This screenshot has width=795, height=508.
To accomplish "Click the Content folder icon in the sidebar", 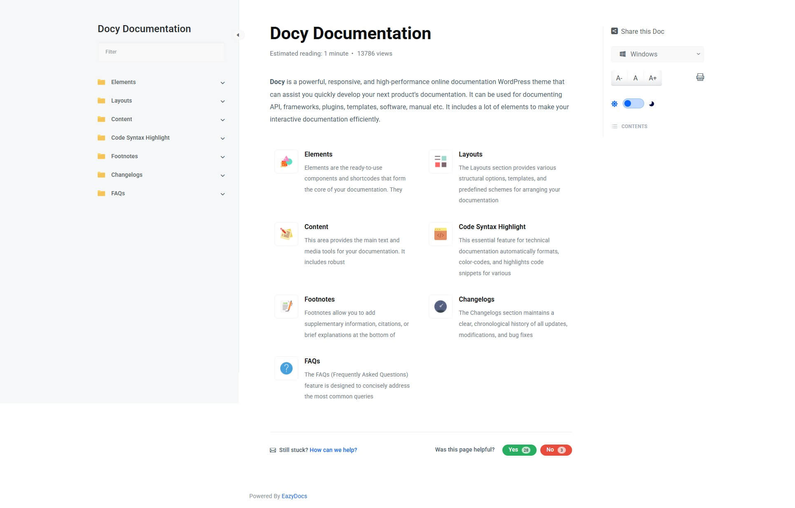I will click(101, 119).
